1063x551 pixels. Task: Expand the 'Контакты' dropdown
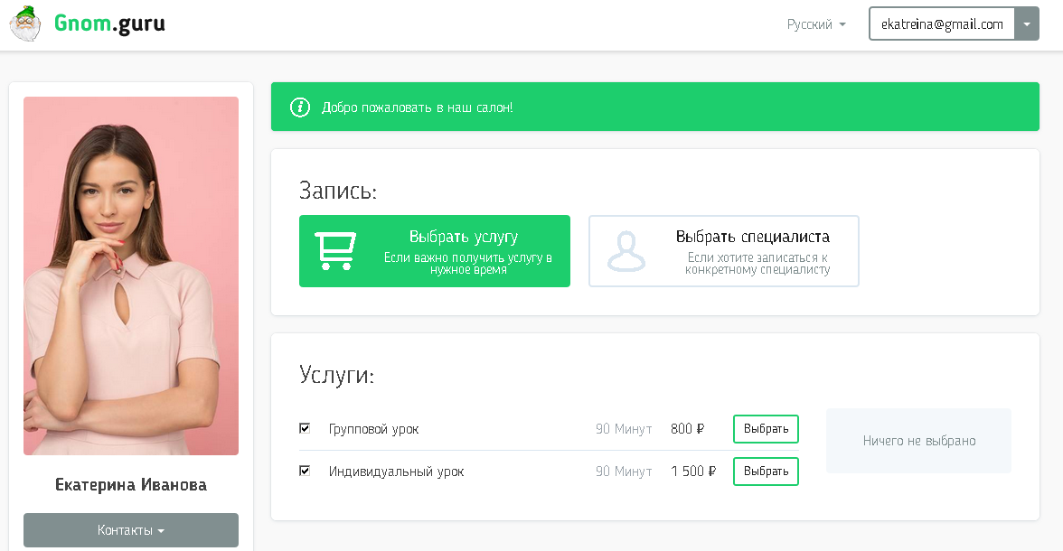(x=130, y=530)
